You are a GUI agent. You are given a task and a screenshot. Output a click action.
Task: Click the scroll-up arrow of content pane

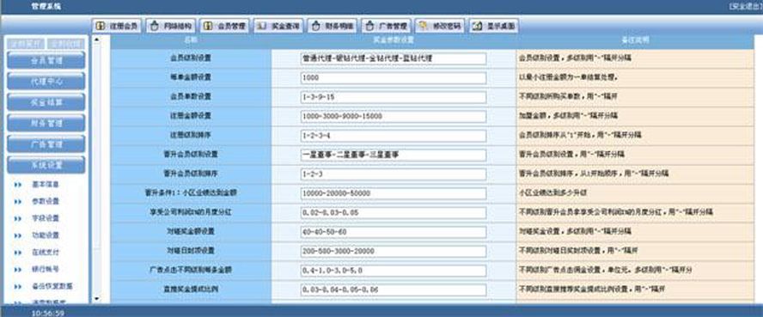pos(96,40)
